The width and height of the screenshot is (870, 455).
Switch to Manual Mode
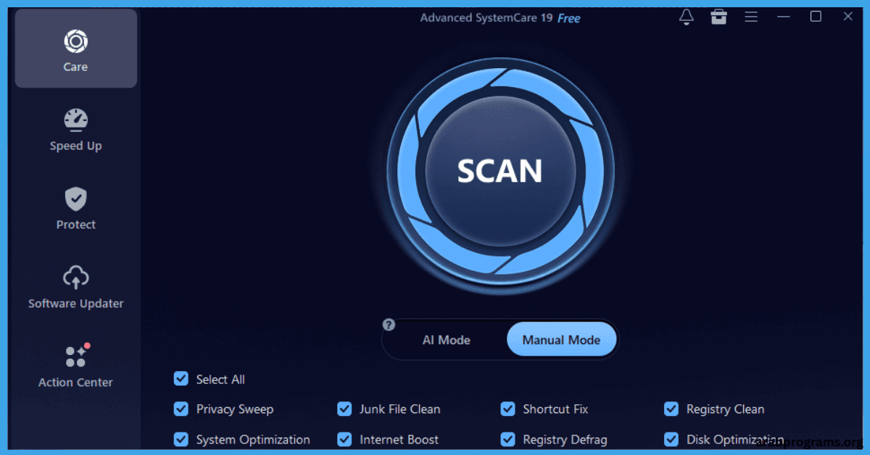(561, 340)
